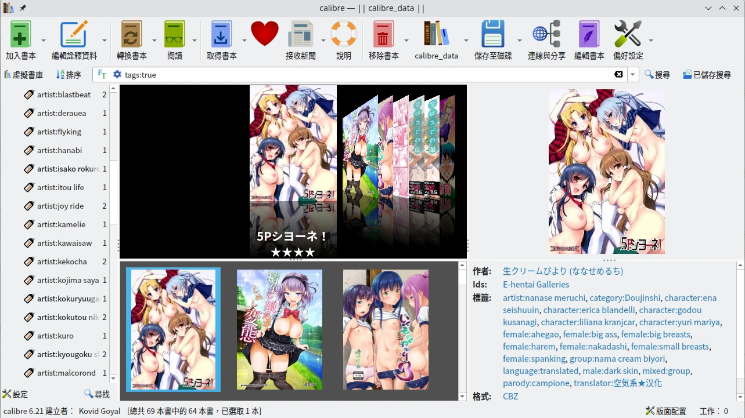The image size is (745, 418).
Task: Select the artist:kamelie tag
Action: 62,224
